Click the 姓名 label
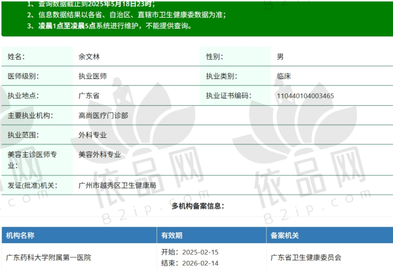This screenshot has height=270, width=393. 16,57
